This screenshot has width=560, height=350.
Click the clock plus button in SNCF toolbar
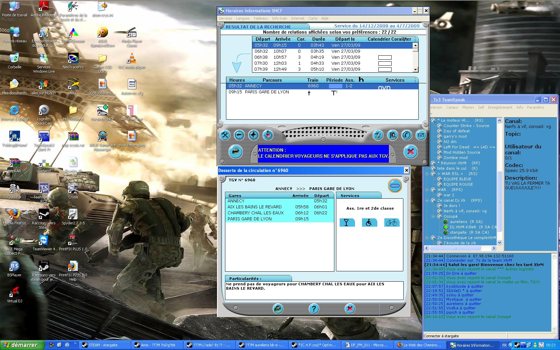point(254,135)
